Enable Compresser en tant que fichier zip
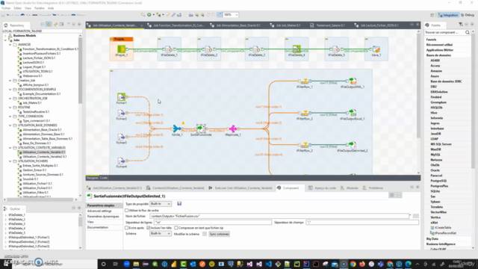Screen dimensions: 478x269 click(x=176, y=228)
